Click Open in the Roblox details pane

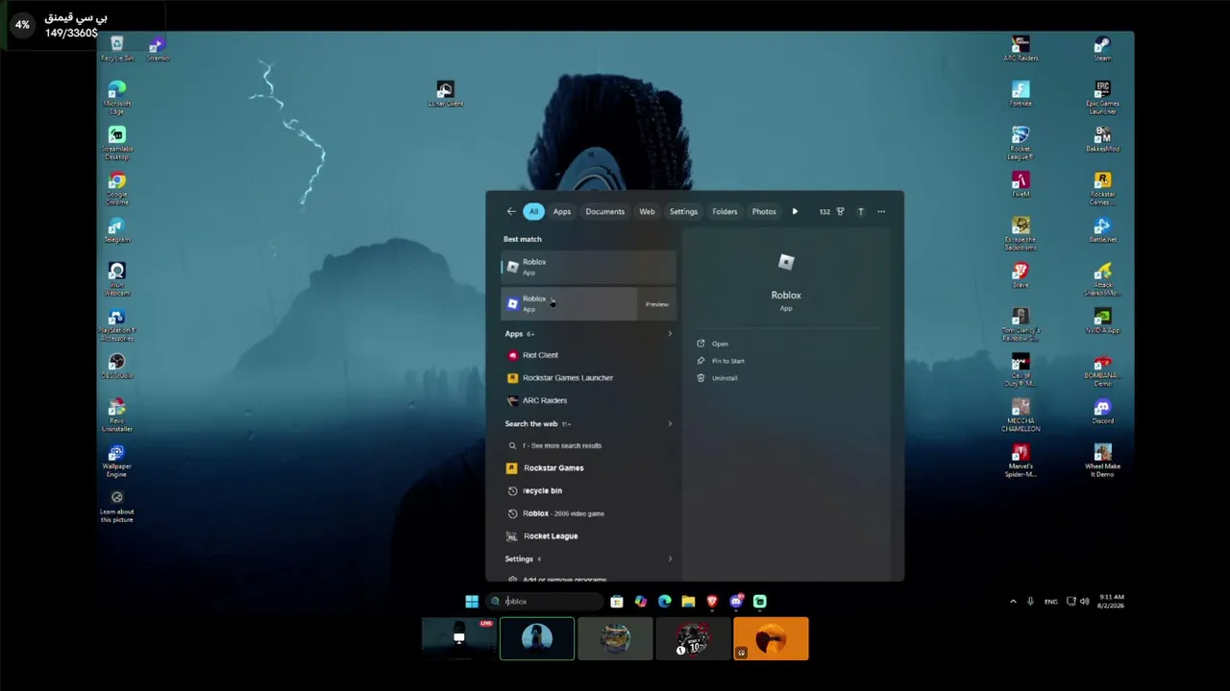coord(720,344)
